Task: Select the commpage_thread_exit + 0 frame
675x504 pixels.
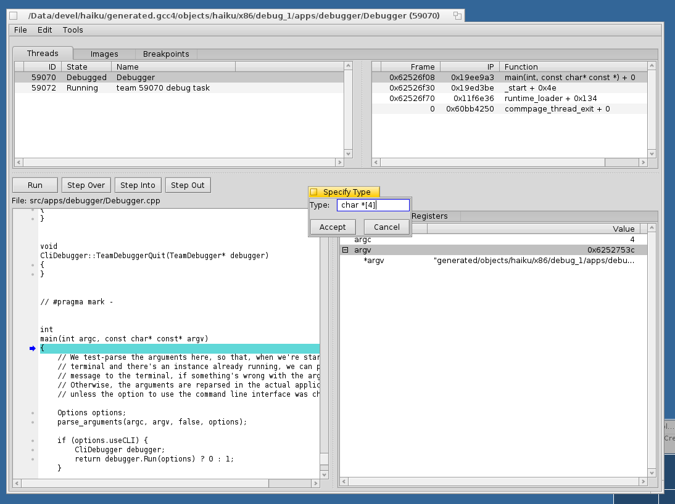Action: point(509,109)
